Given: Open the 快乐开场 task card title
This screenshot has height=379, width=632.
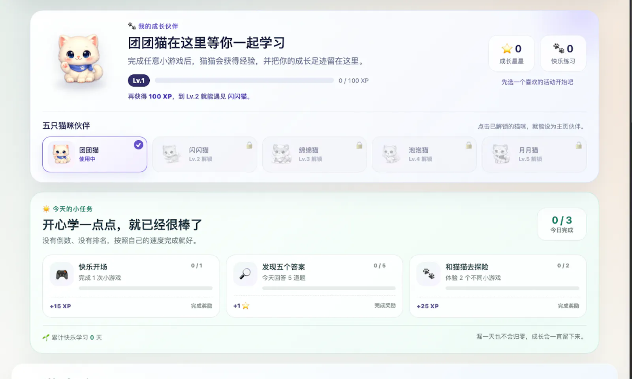Looking at the screenshot, I should pos(93,267).
